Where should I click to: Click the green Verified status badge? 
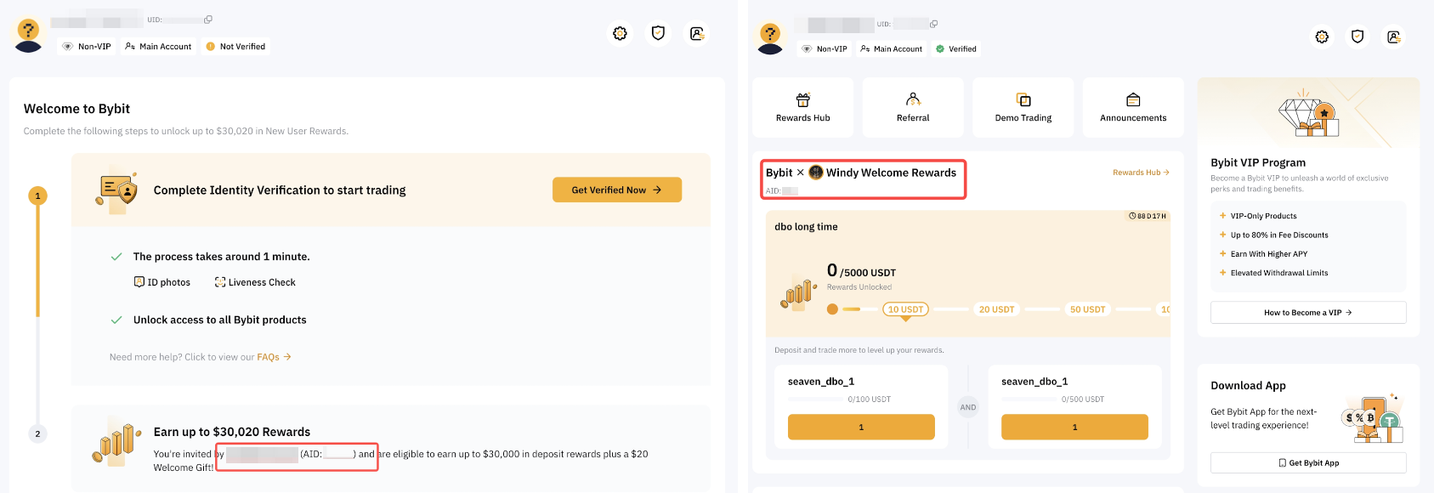point(956,49)
